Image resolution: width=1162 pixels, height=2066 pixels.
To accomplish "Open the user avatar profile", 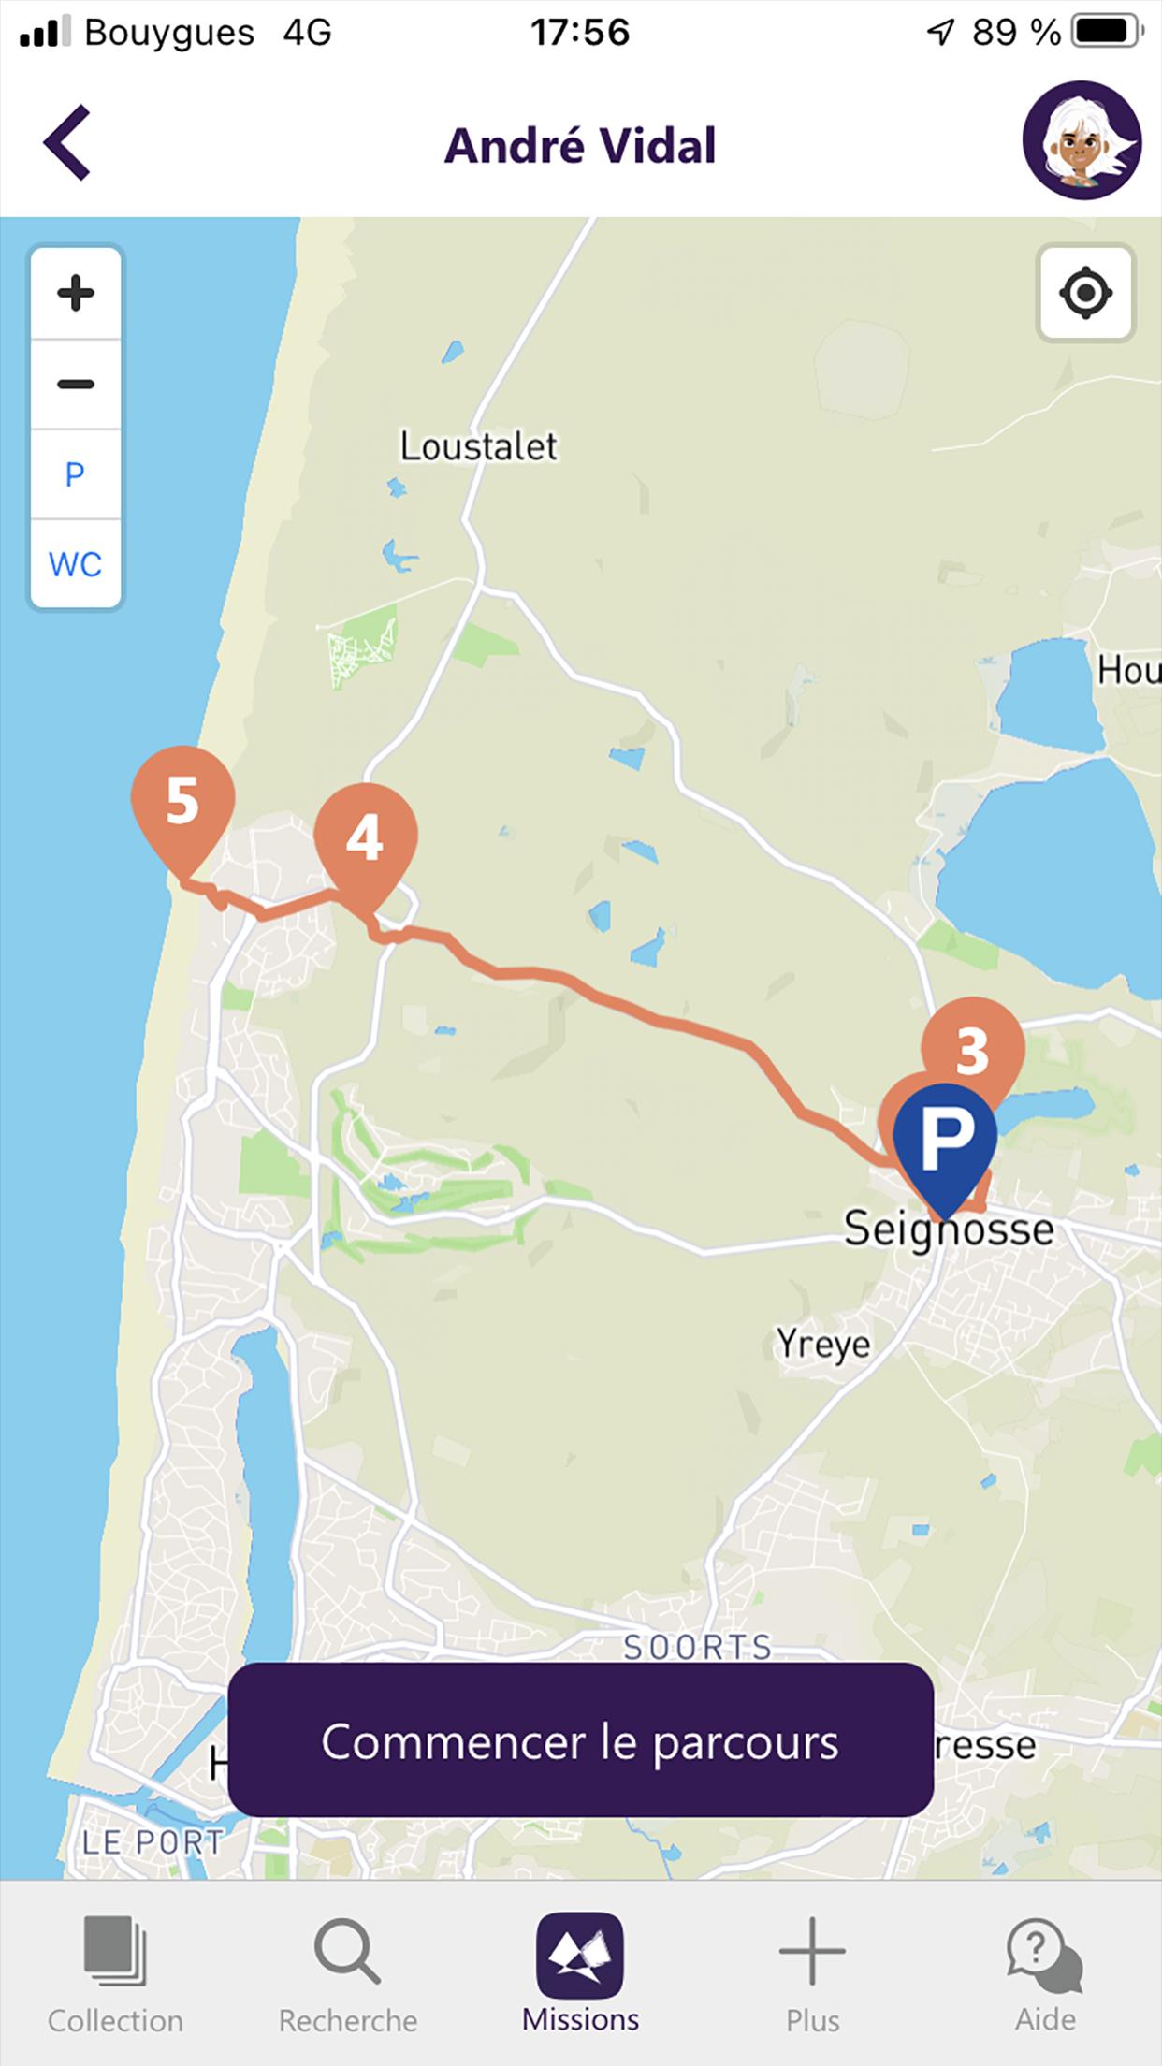I will [1082, 140].
